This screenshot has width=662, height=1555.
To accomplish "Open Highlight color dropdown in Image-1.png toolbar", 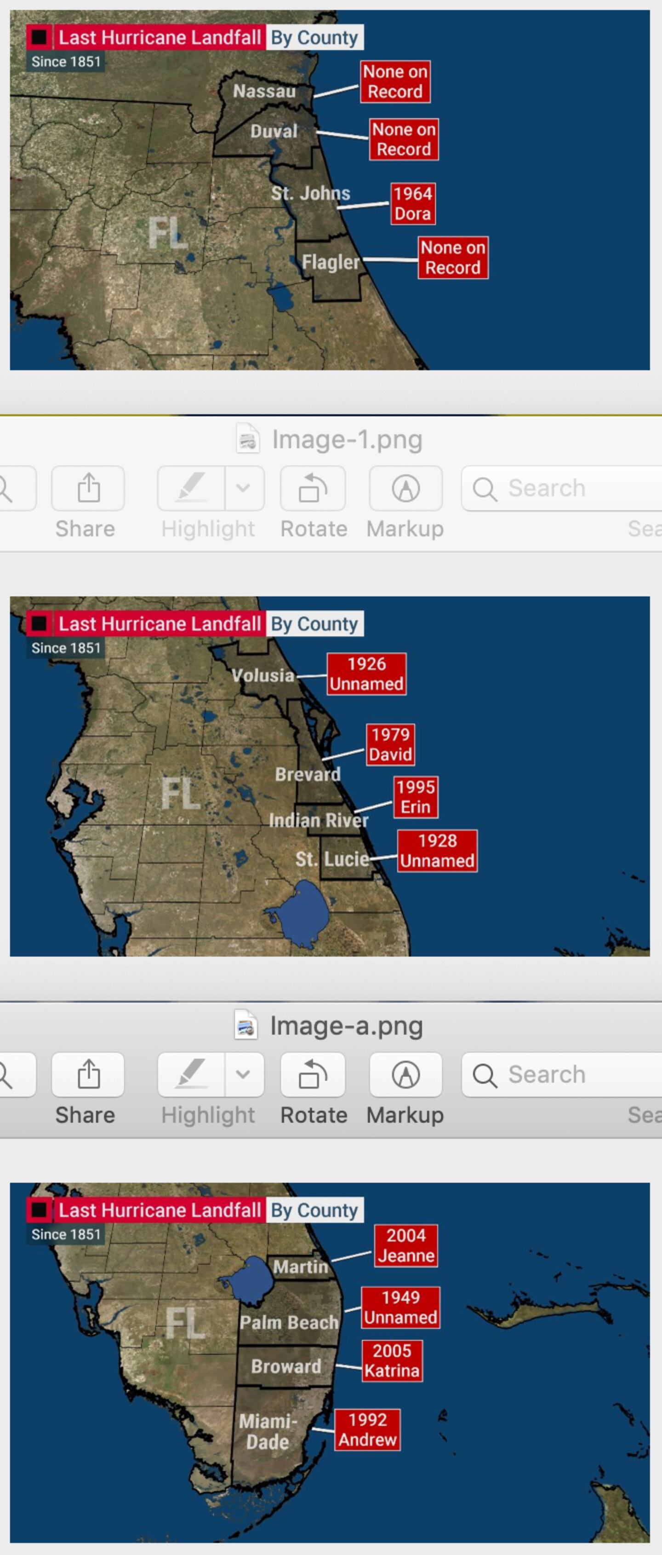I will click(x=244, y=488).
